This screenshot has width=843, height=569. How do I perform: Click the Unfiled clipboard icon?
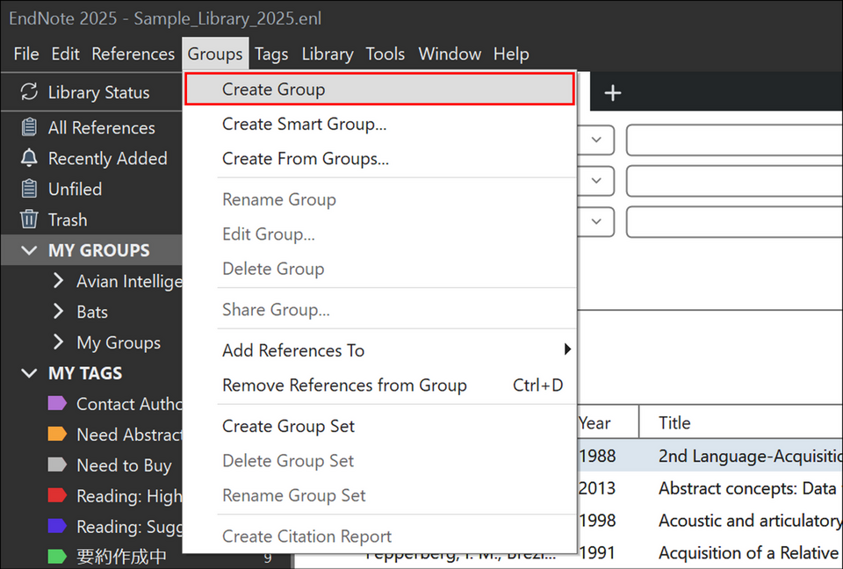coord(29,189)
